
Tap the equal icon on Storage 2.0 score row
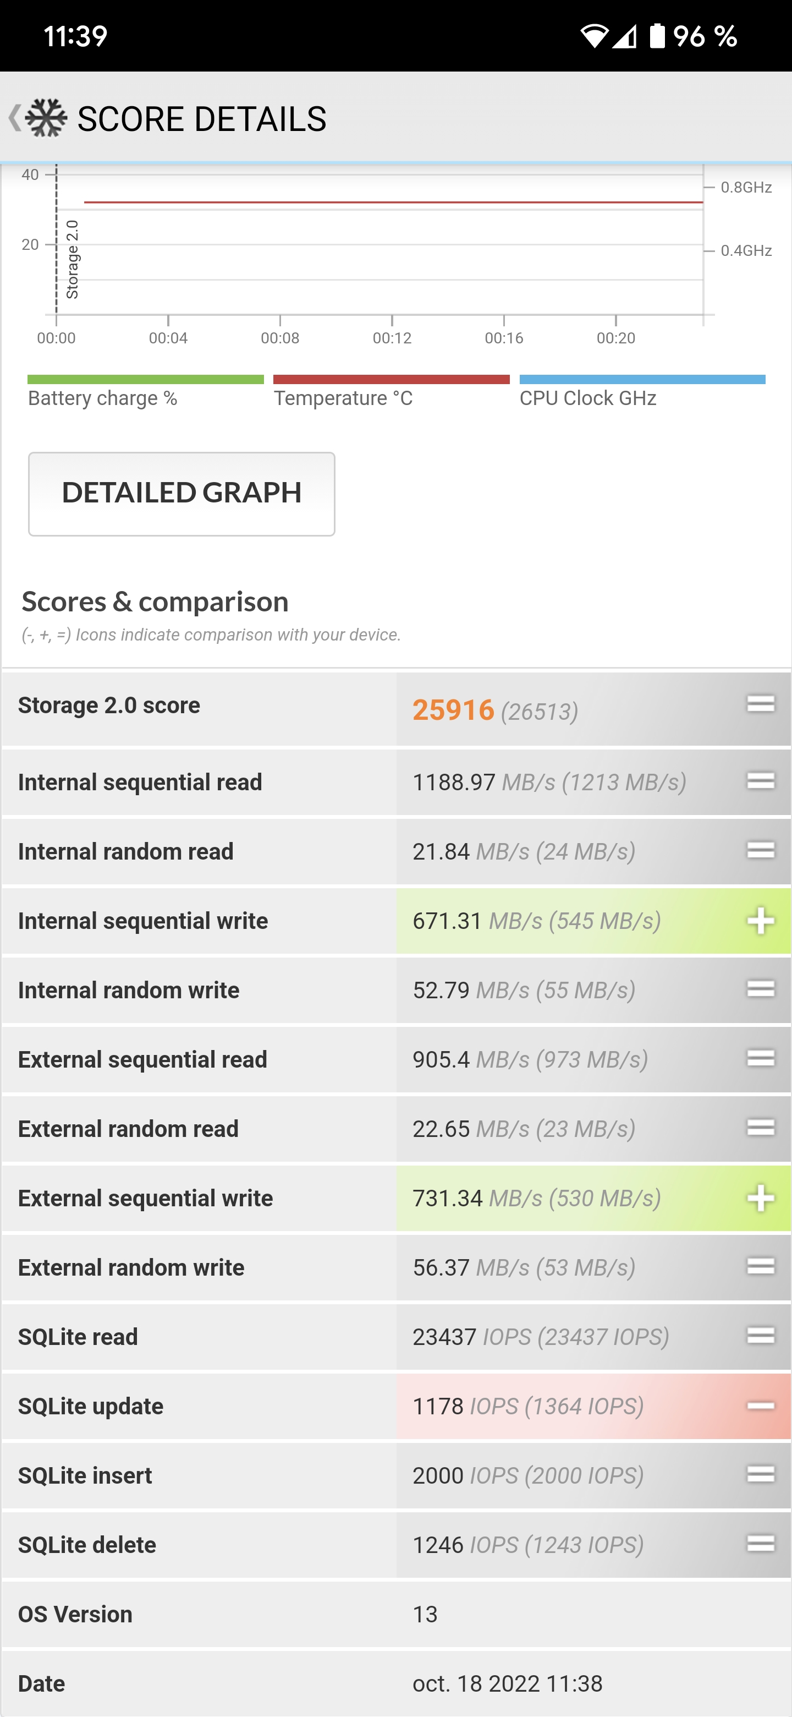click(x=760, y=704)
